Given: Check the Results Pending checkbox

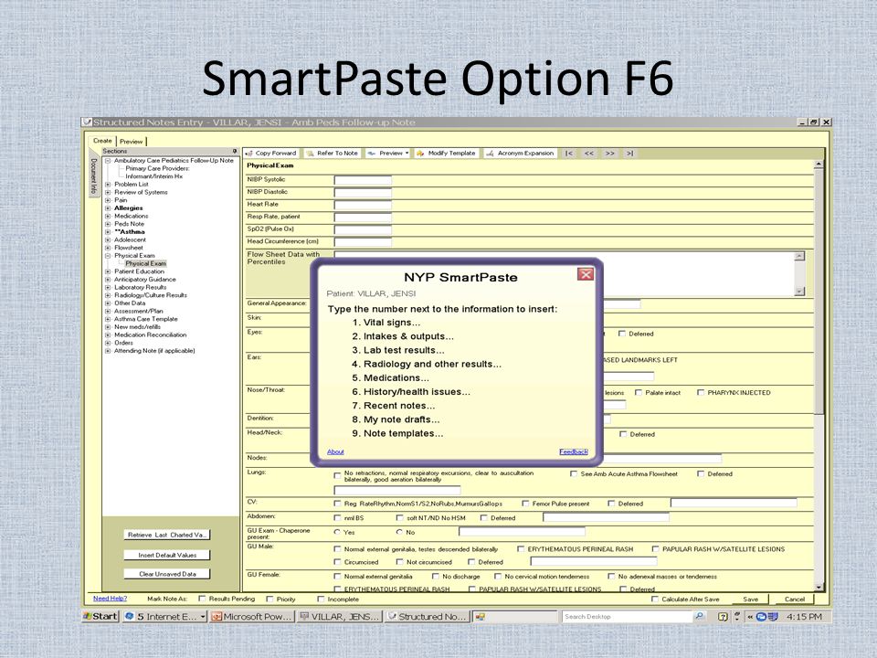Looking at the screenshot, I should tap(203, 599).
